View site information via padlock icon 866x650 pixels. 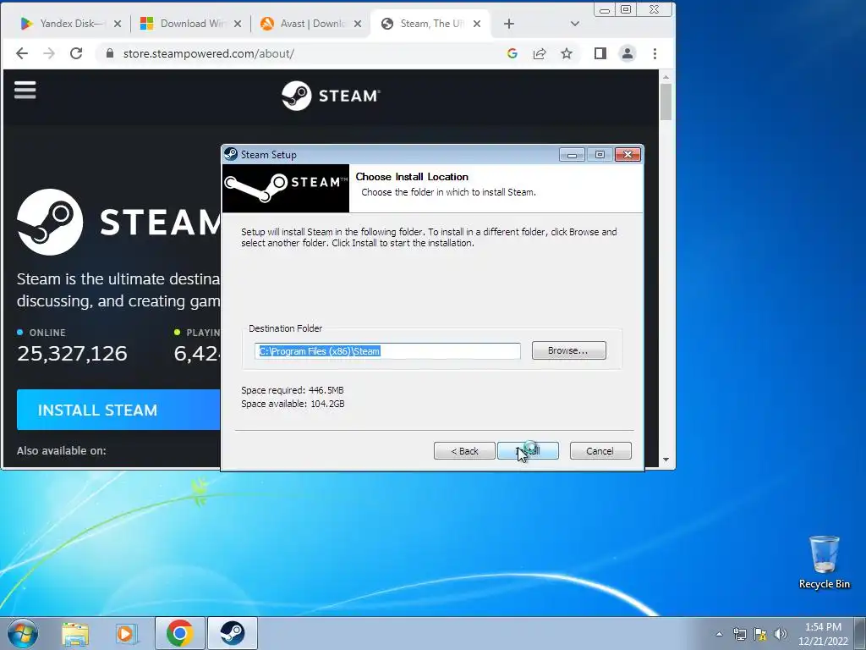click(110, 53)
